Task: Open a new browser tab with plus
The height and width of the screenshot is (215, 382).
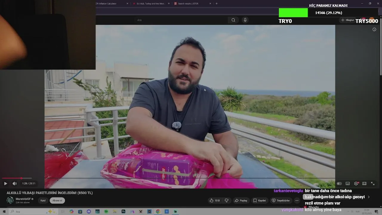Action: click(x=217, y=4)
